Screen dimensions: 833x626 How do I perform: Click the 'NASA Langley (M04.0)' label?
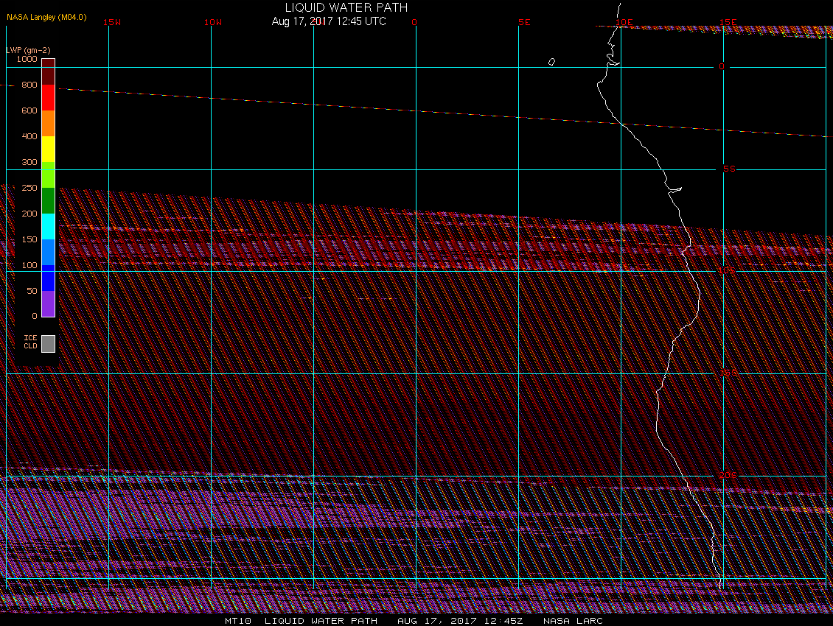[x=46, y=17]
